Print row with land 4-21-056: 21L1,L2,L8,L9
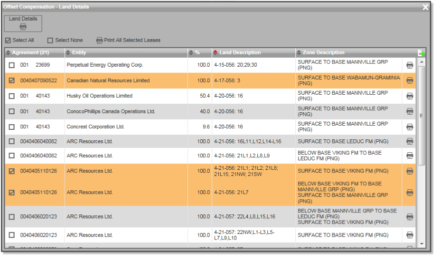The width and height of the screenshot is (436, 257). click(x=409, y=156)
